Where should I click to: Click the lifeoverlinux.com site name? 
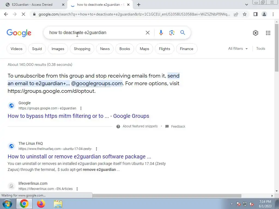pos(33,183)
